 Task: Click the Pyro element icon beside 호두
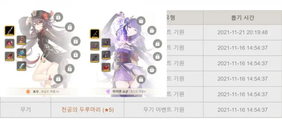[x=28, y=92]
